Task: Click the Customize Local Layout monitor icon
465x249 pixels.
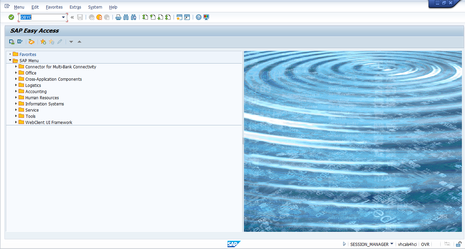Action: coord(206,17)
